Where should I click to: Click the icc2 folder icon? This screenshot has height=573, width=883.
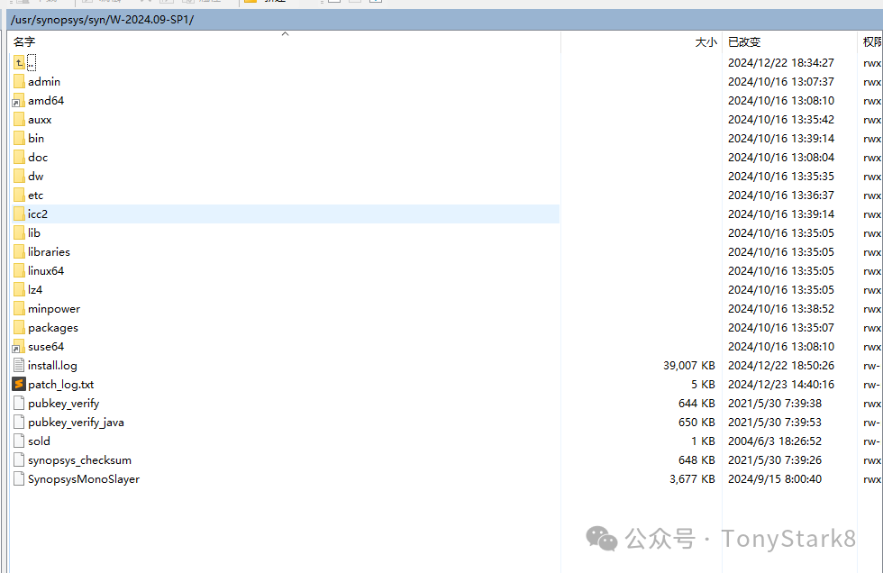tap(19, 214)
